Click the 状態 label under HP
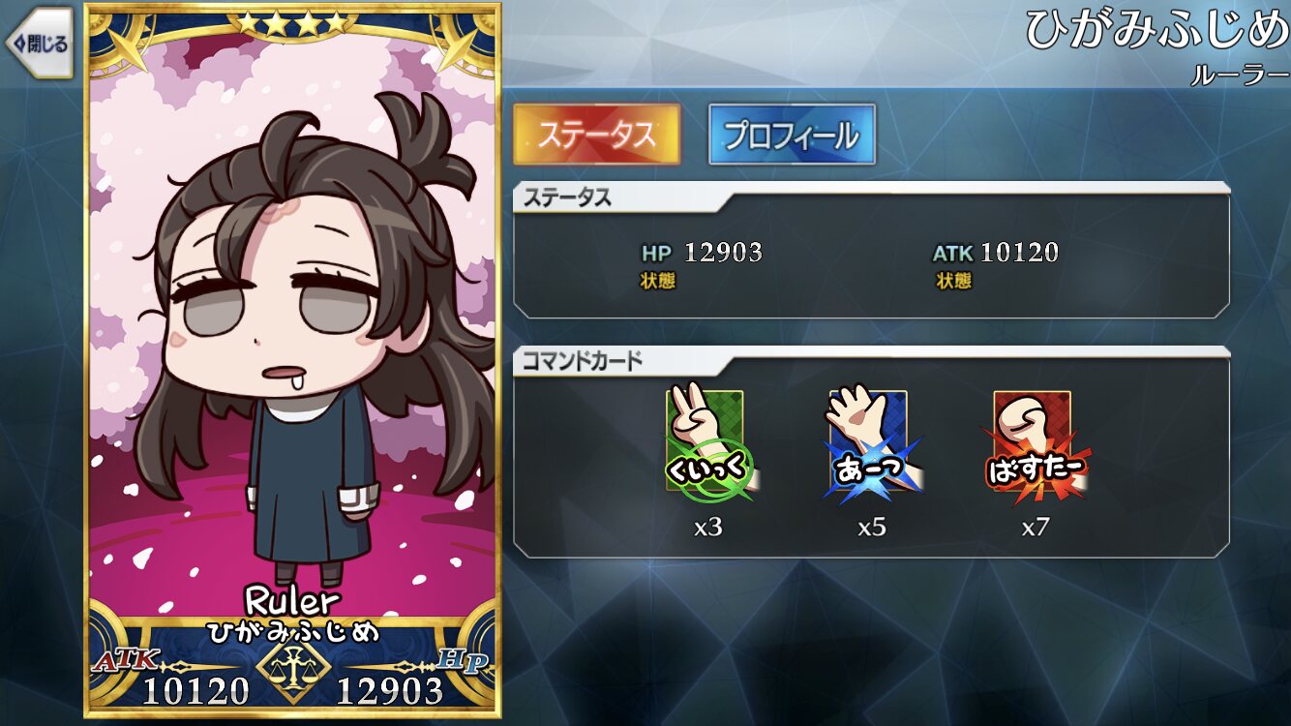The width and height of the screenshot is (1291, 726). click(657, 281)
